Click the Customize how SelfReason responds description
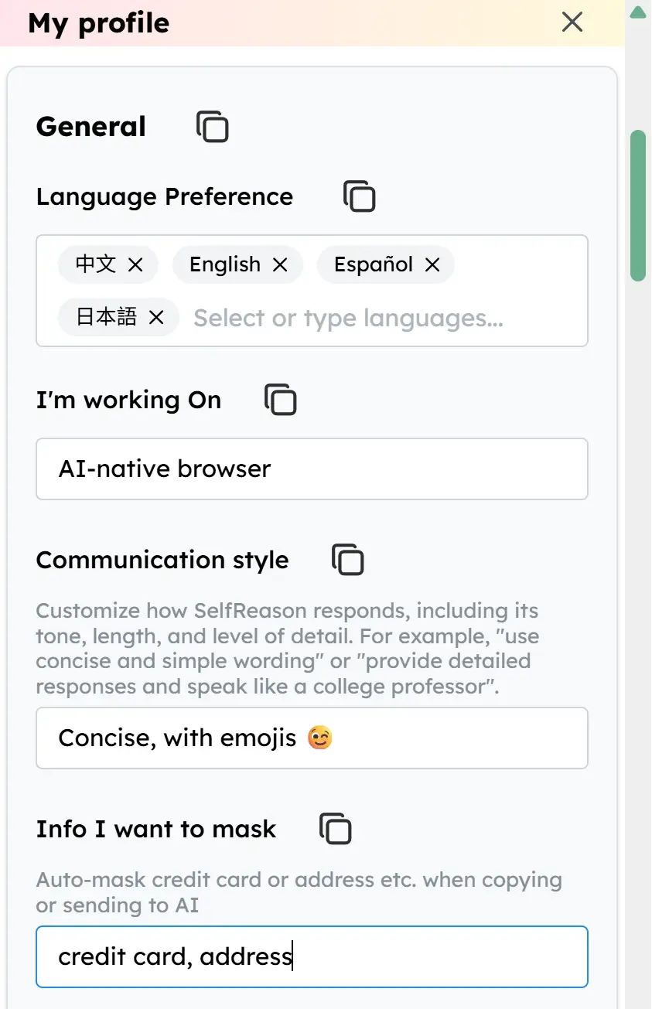 tap(288, 649)
